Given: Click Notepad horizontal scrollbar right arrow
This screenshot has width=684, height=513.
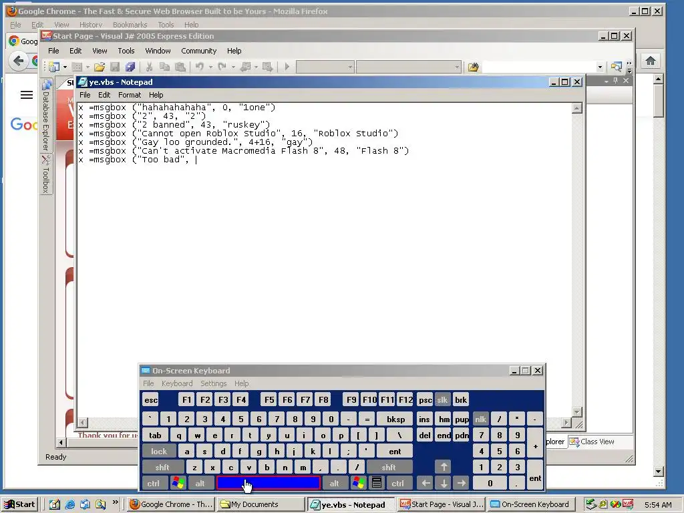Looking at the screenshot, I should [x=566, y=422].
